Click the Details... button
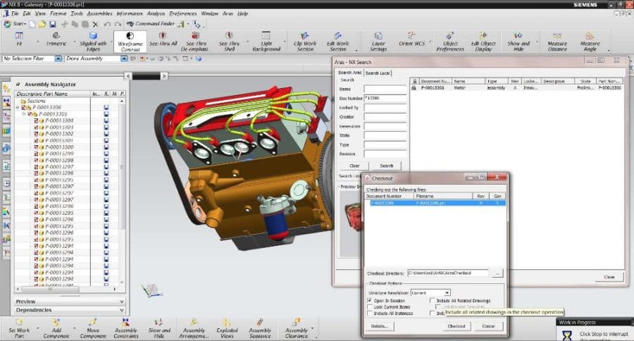This screenshot has height=341, width=634. click(379, 326)
